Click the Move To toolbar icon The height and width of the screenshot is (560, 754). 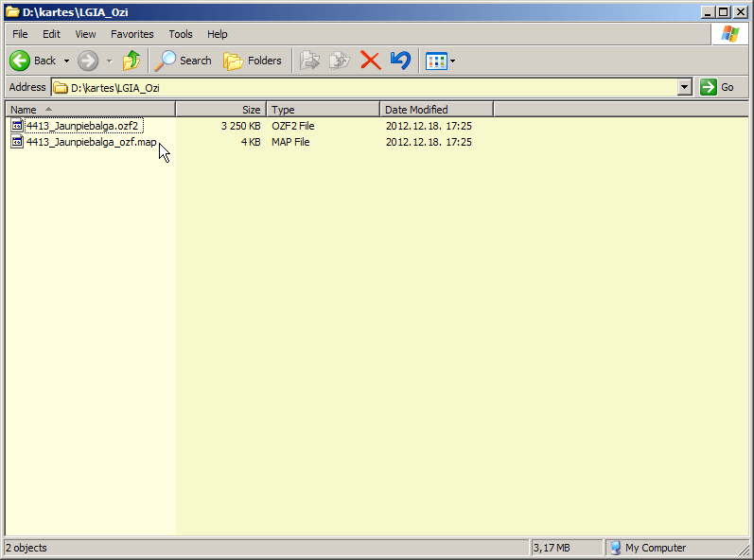click(309, 61)
